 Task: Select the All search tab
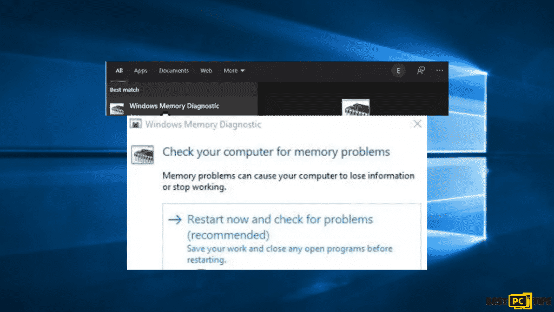tap(119, 71)
